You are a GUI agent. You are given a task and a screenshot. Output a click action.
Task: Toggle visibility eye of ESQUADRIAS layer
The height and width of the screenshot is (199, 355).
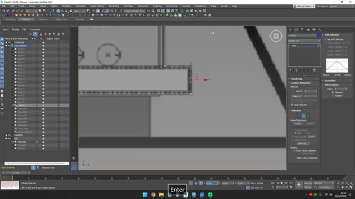click(x=9, y=45)
